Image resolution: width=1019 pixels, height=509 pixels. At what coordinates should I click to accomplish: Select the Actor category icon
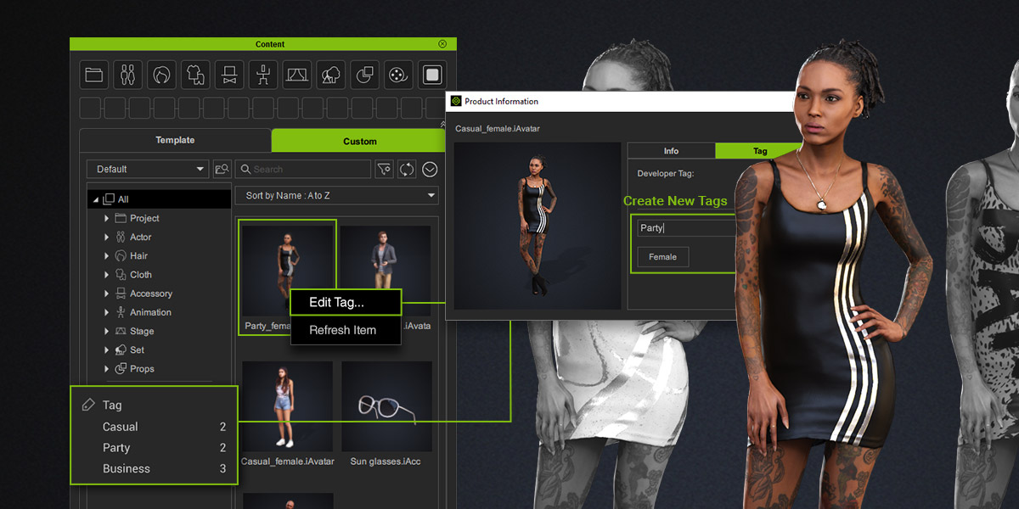tap(127, 75)
